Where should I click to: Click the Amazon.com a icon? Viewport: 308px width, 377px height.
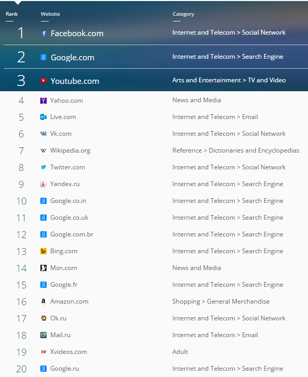click(x=43, y=301)
